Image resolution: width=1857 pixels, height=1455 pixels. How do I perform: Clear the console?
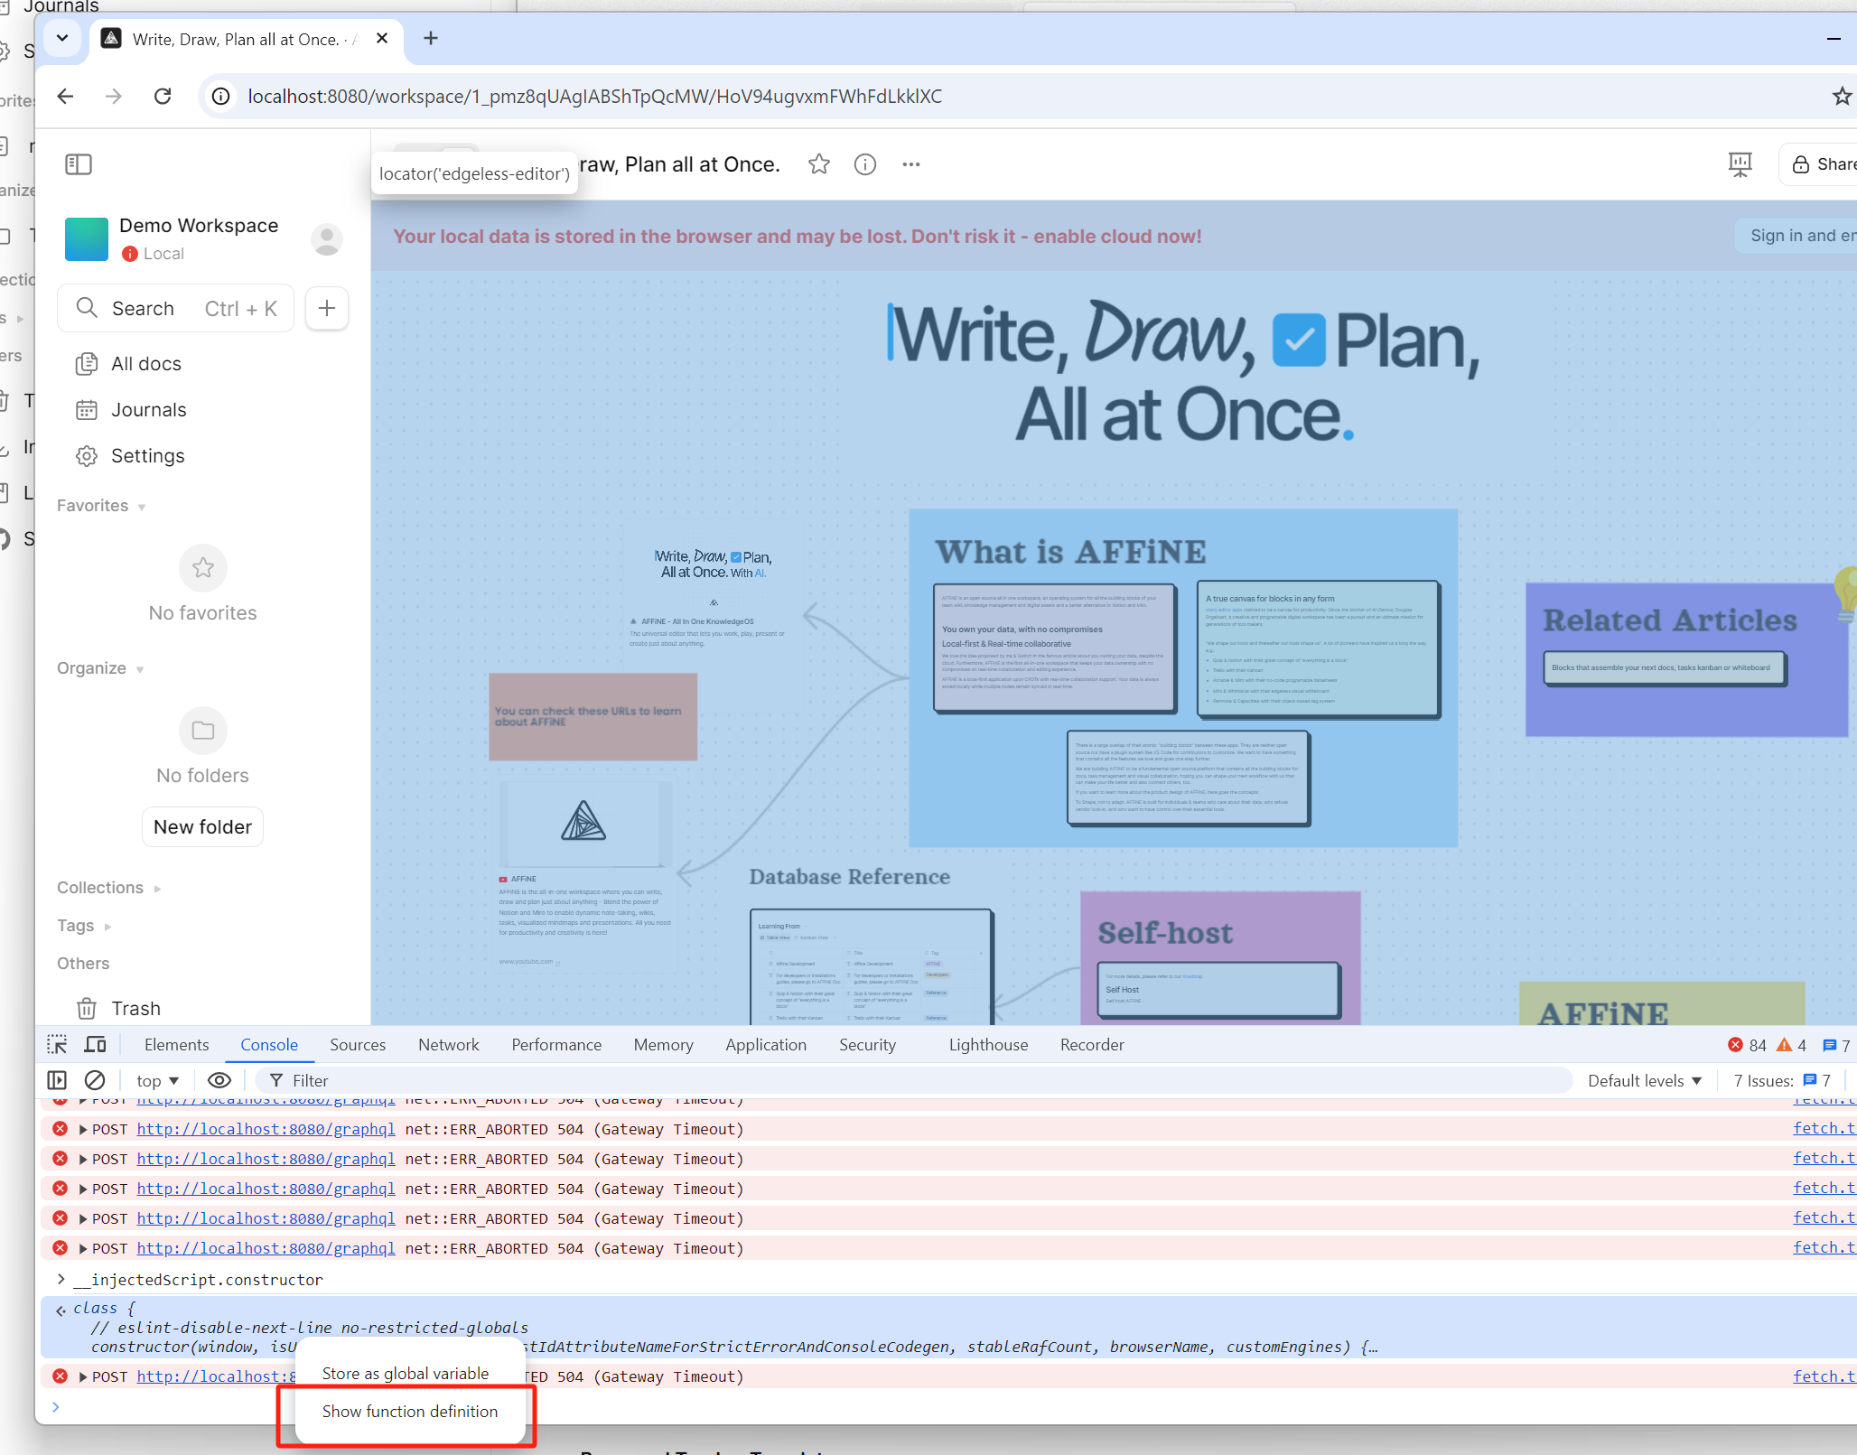[95, 1080]
